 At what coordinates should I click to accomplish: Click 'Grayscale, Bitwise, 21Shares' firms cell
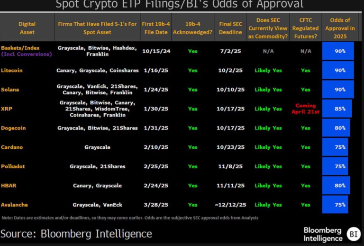[98, 128]
